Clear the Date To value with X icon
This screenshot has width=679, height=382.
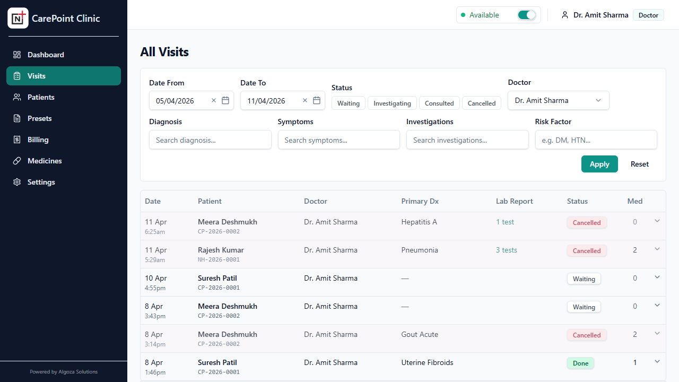pos(305,100)
